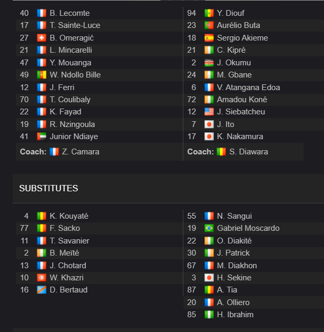The height and width of the screenshot is (332, 324).
Task: Click the SUBSTITUTES section header
Action: (48, 188)
